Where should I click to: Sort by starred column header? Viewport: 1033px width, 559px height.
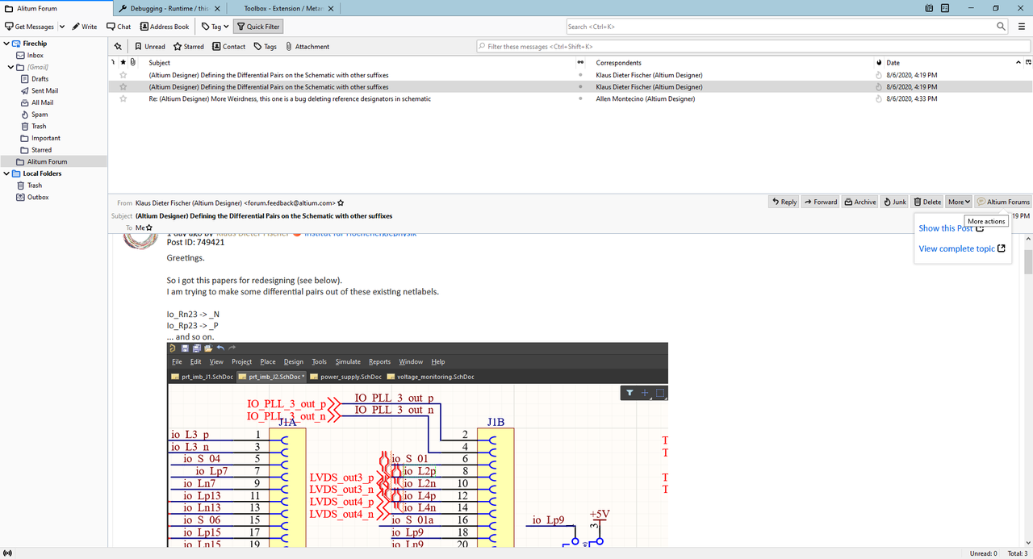[x=123, y=62]
